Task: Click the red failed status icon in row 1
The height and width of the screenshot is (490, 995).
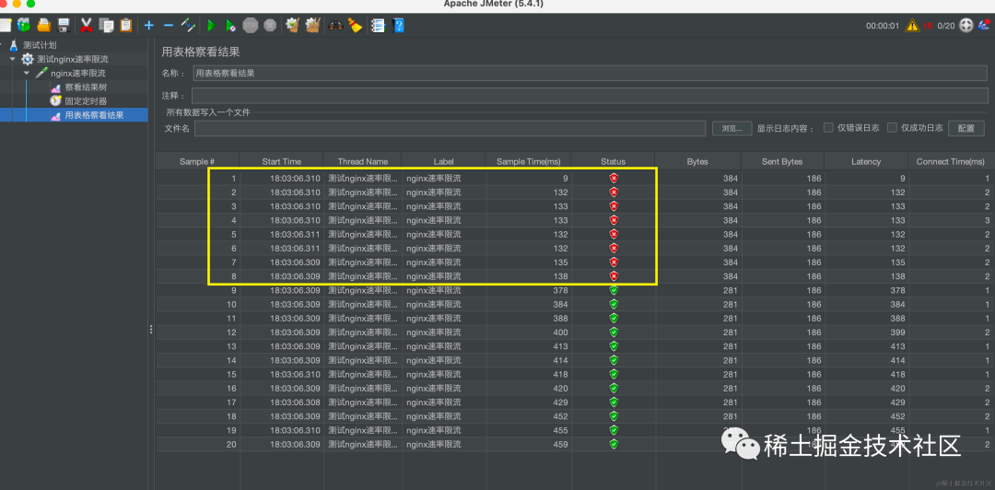Action: pyautogui.click(x=614, y=179)
